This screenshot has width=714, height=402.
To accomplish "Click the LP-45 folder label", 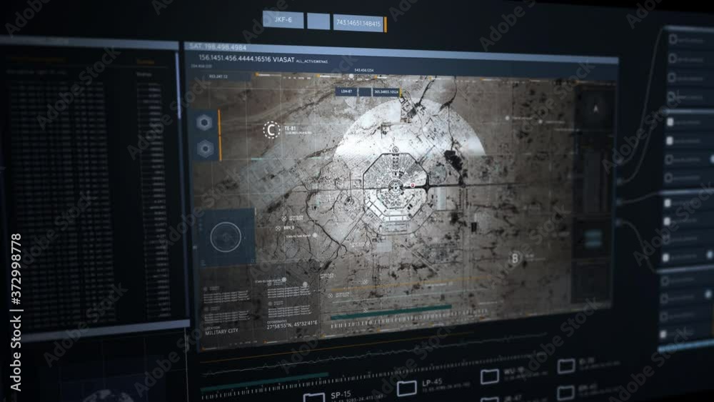I will click(x=432, y=383).
